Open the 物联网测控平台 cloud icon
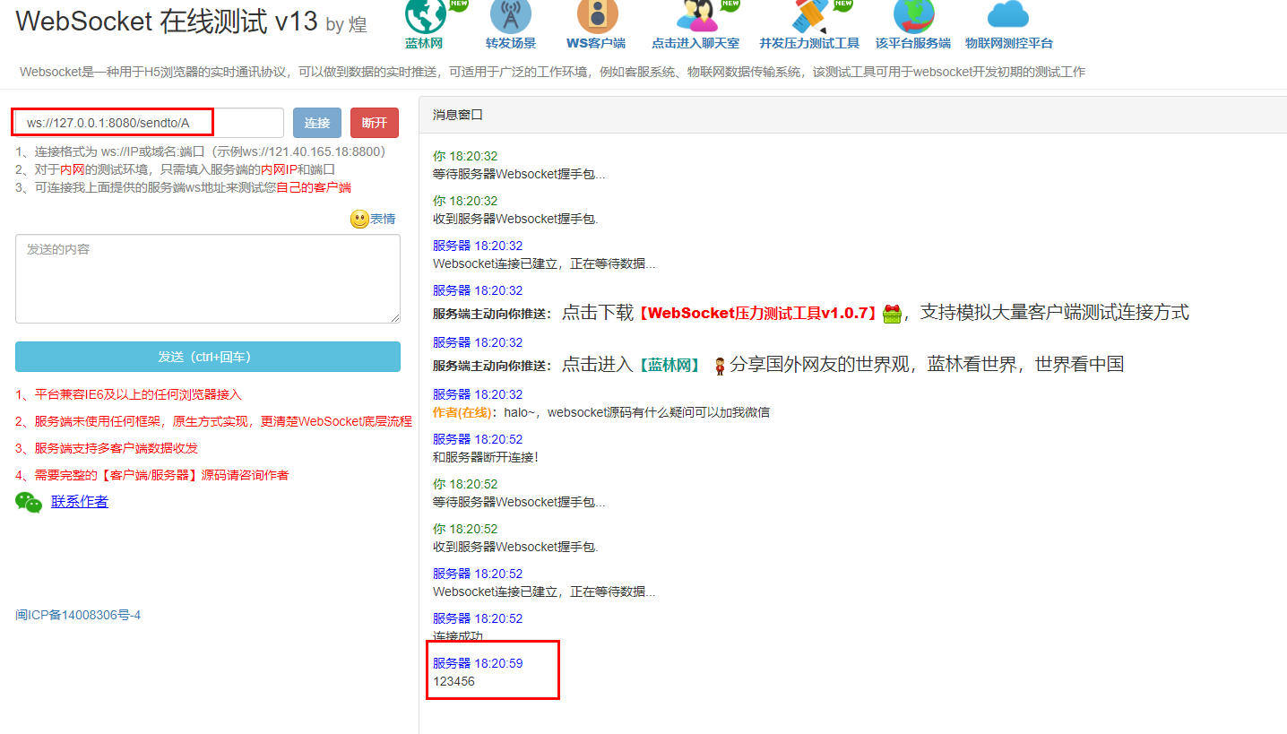Image resolution: width=1287 pixels, height=734 pixels. tap(1008, 15)
